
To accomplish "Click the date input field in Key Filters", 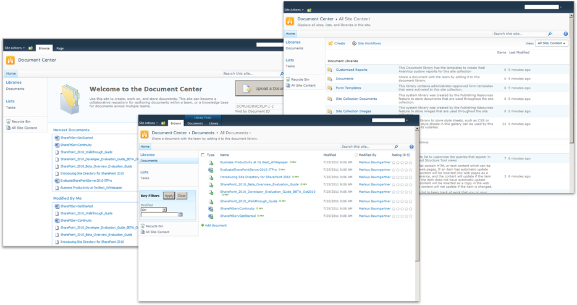I will 159,214.
